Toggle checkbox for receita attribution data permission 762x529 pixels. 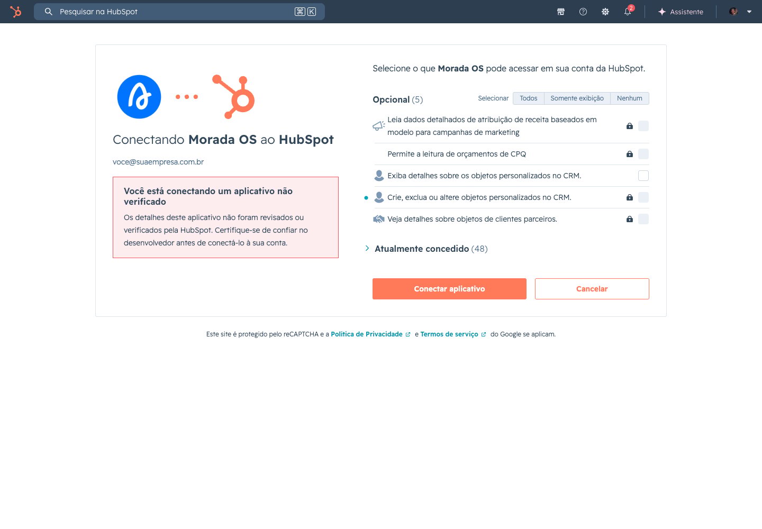point(643,126)
